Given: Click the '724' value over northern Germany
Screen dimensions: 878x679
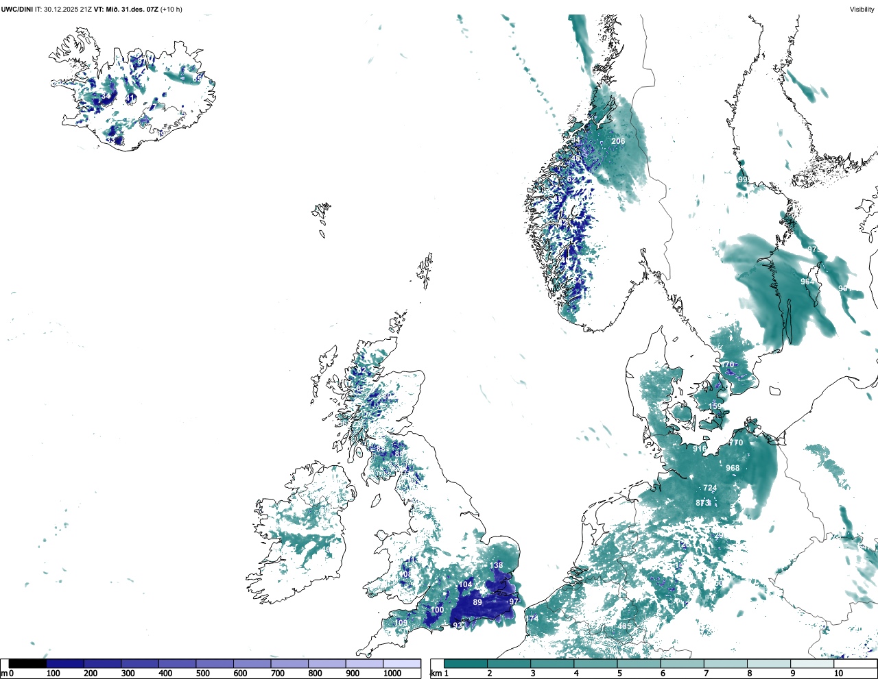Looking at the screenshot, I should pyautogui.click(x=710, y=489).
